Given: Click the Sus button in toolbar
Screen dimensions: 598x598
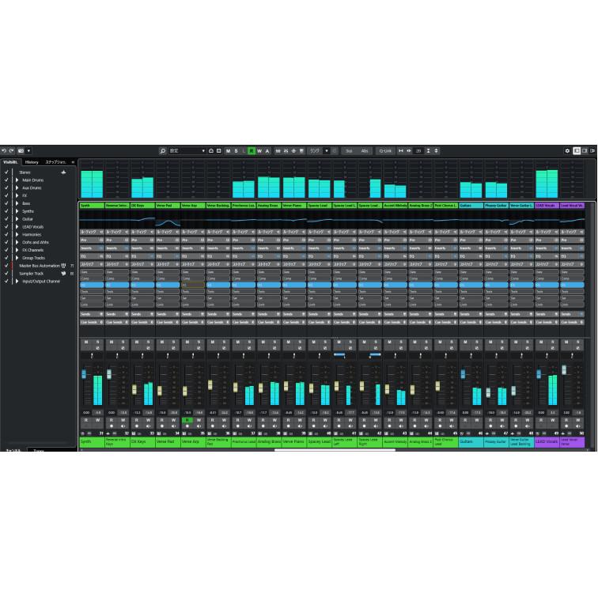Looking at the screenshot, I should click(349, 151).
